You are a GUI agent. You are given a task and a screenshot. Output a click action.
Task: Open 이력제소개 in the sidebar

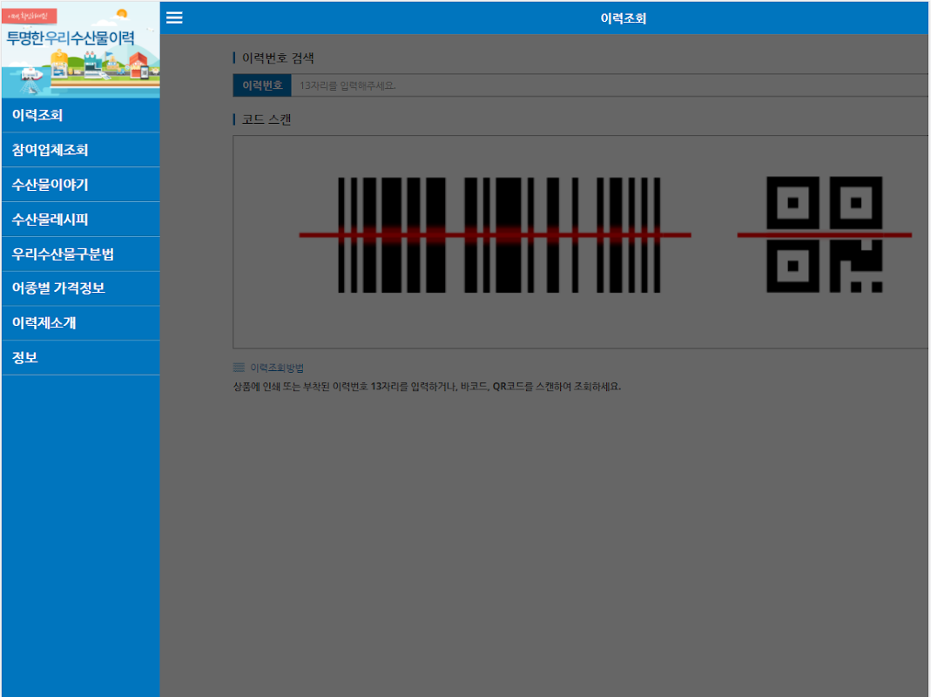(81, 323)
